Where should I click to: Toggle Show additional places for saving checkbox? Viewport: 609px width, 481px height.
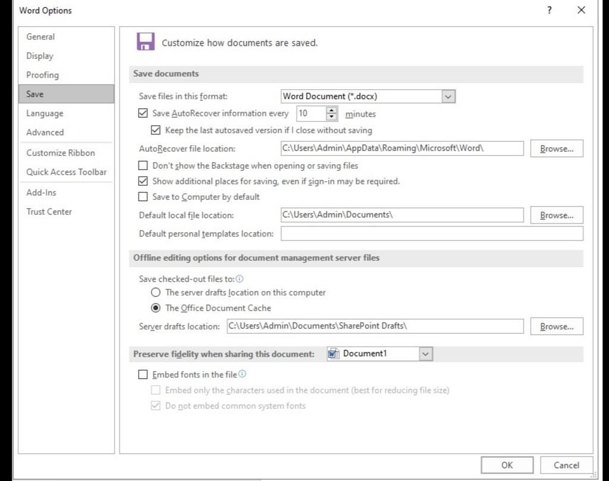click(143, 181)
